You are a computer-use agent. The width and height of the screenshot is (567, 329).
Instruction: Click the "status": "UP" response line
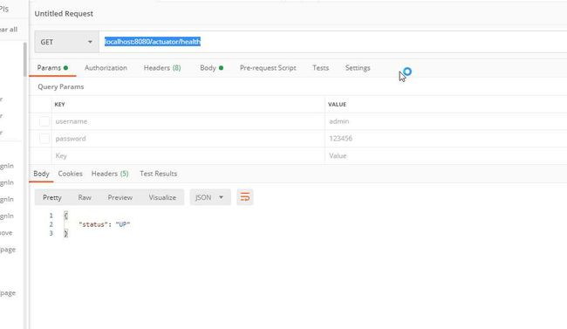tap(104, 224)
